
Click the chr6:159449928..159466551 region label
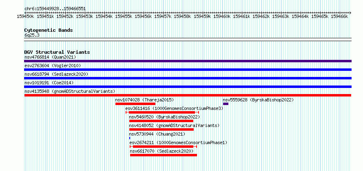click(55, 9)
